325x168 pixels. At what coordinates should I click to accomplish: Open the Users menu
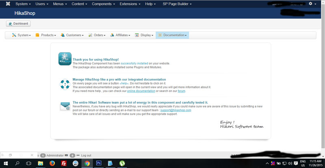pos(42,4)
